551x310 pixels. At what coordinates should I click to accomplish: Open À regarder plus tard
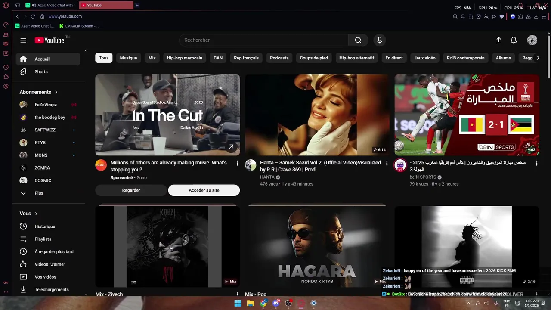pyautogui.click(x=48, y=251)
